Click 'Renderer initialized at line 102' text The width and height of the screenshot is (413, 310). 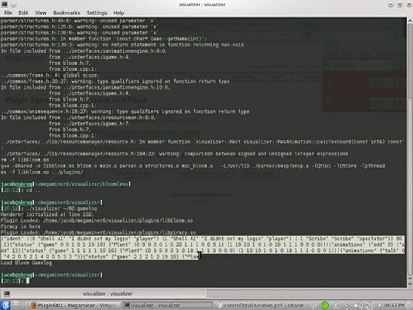coord(47,214)
